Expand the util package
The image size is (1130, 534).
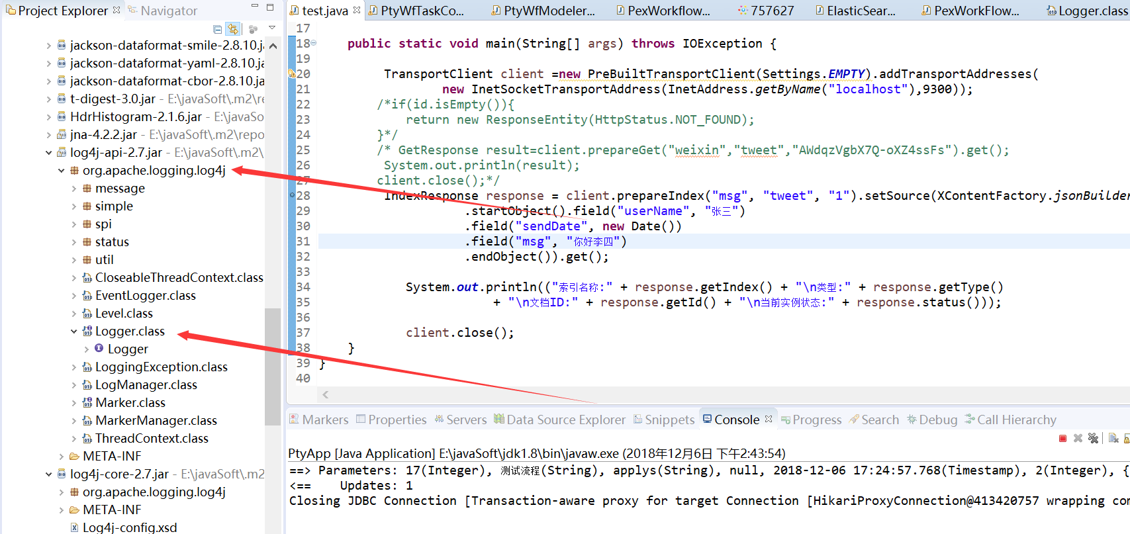(x=73, y=260)
